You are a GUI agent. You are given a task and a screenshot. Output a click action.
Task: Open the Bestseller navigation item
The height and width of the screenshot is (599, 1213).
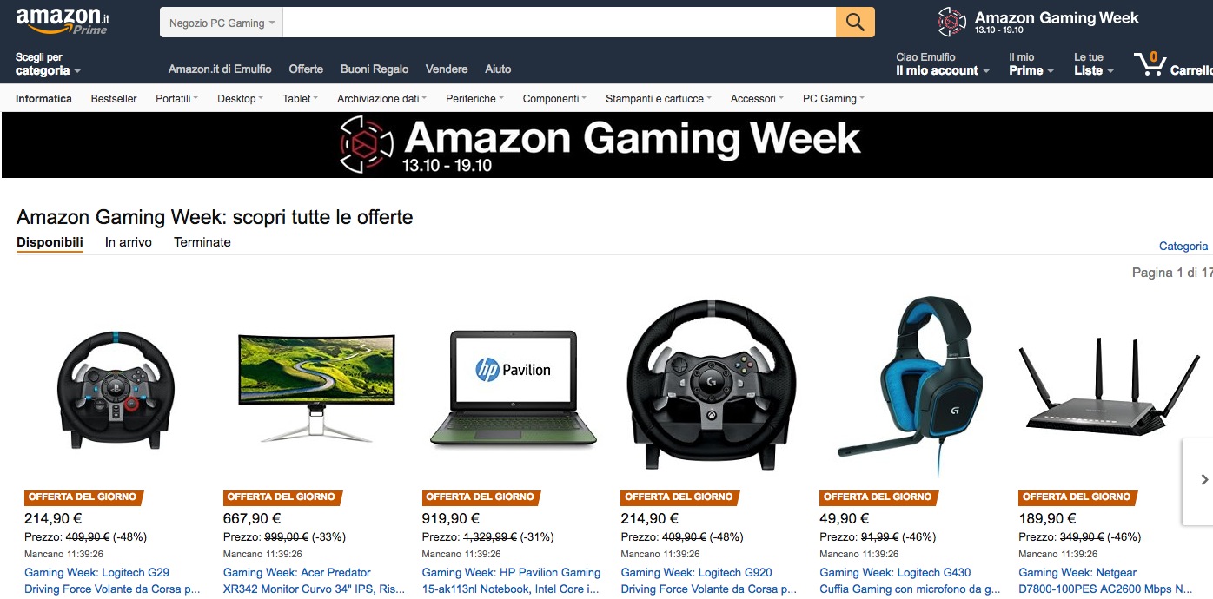click(x=114, y=99)
